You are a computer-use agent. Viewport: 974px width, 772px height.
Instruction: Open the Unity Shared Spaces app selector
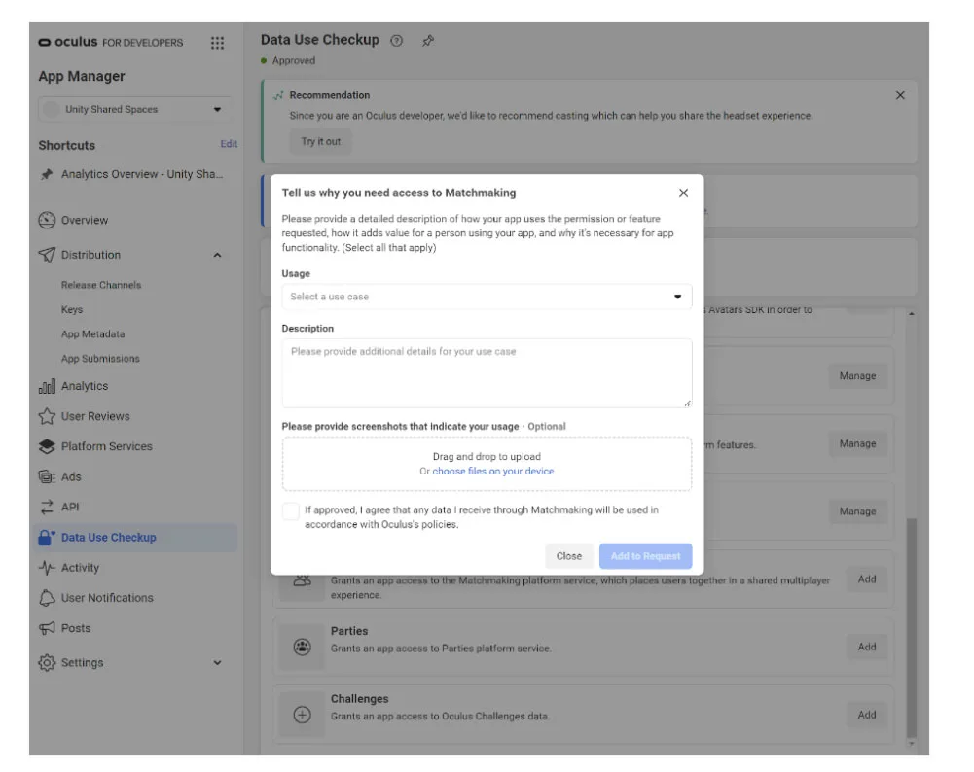click(133, 109)
